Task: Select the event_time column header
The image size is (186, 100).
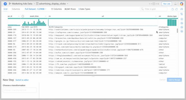Action: (x=34, y=16)
